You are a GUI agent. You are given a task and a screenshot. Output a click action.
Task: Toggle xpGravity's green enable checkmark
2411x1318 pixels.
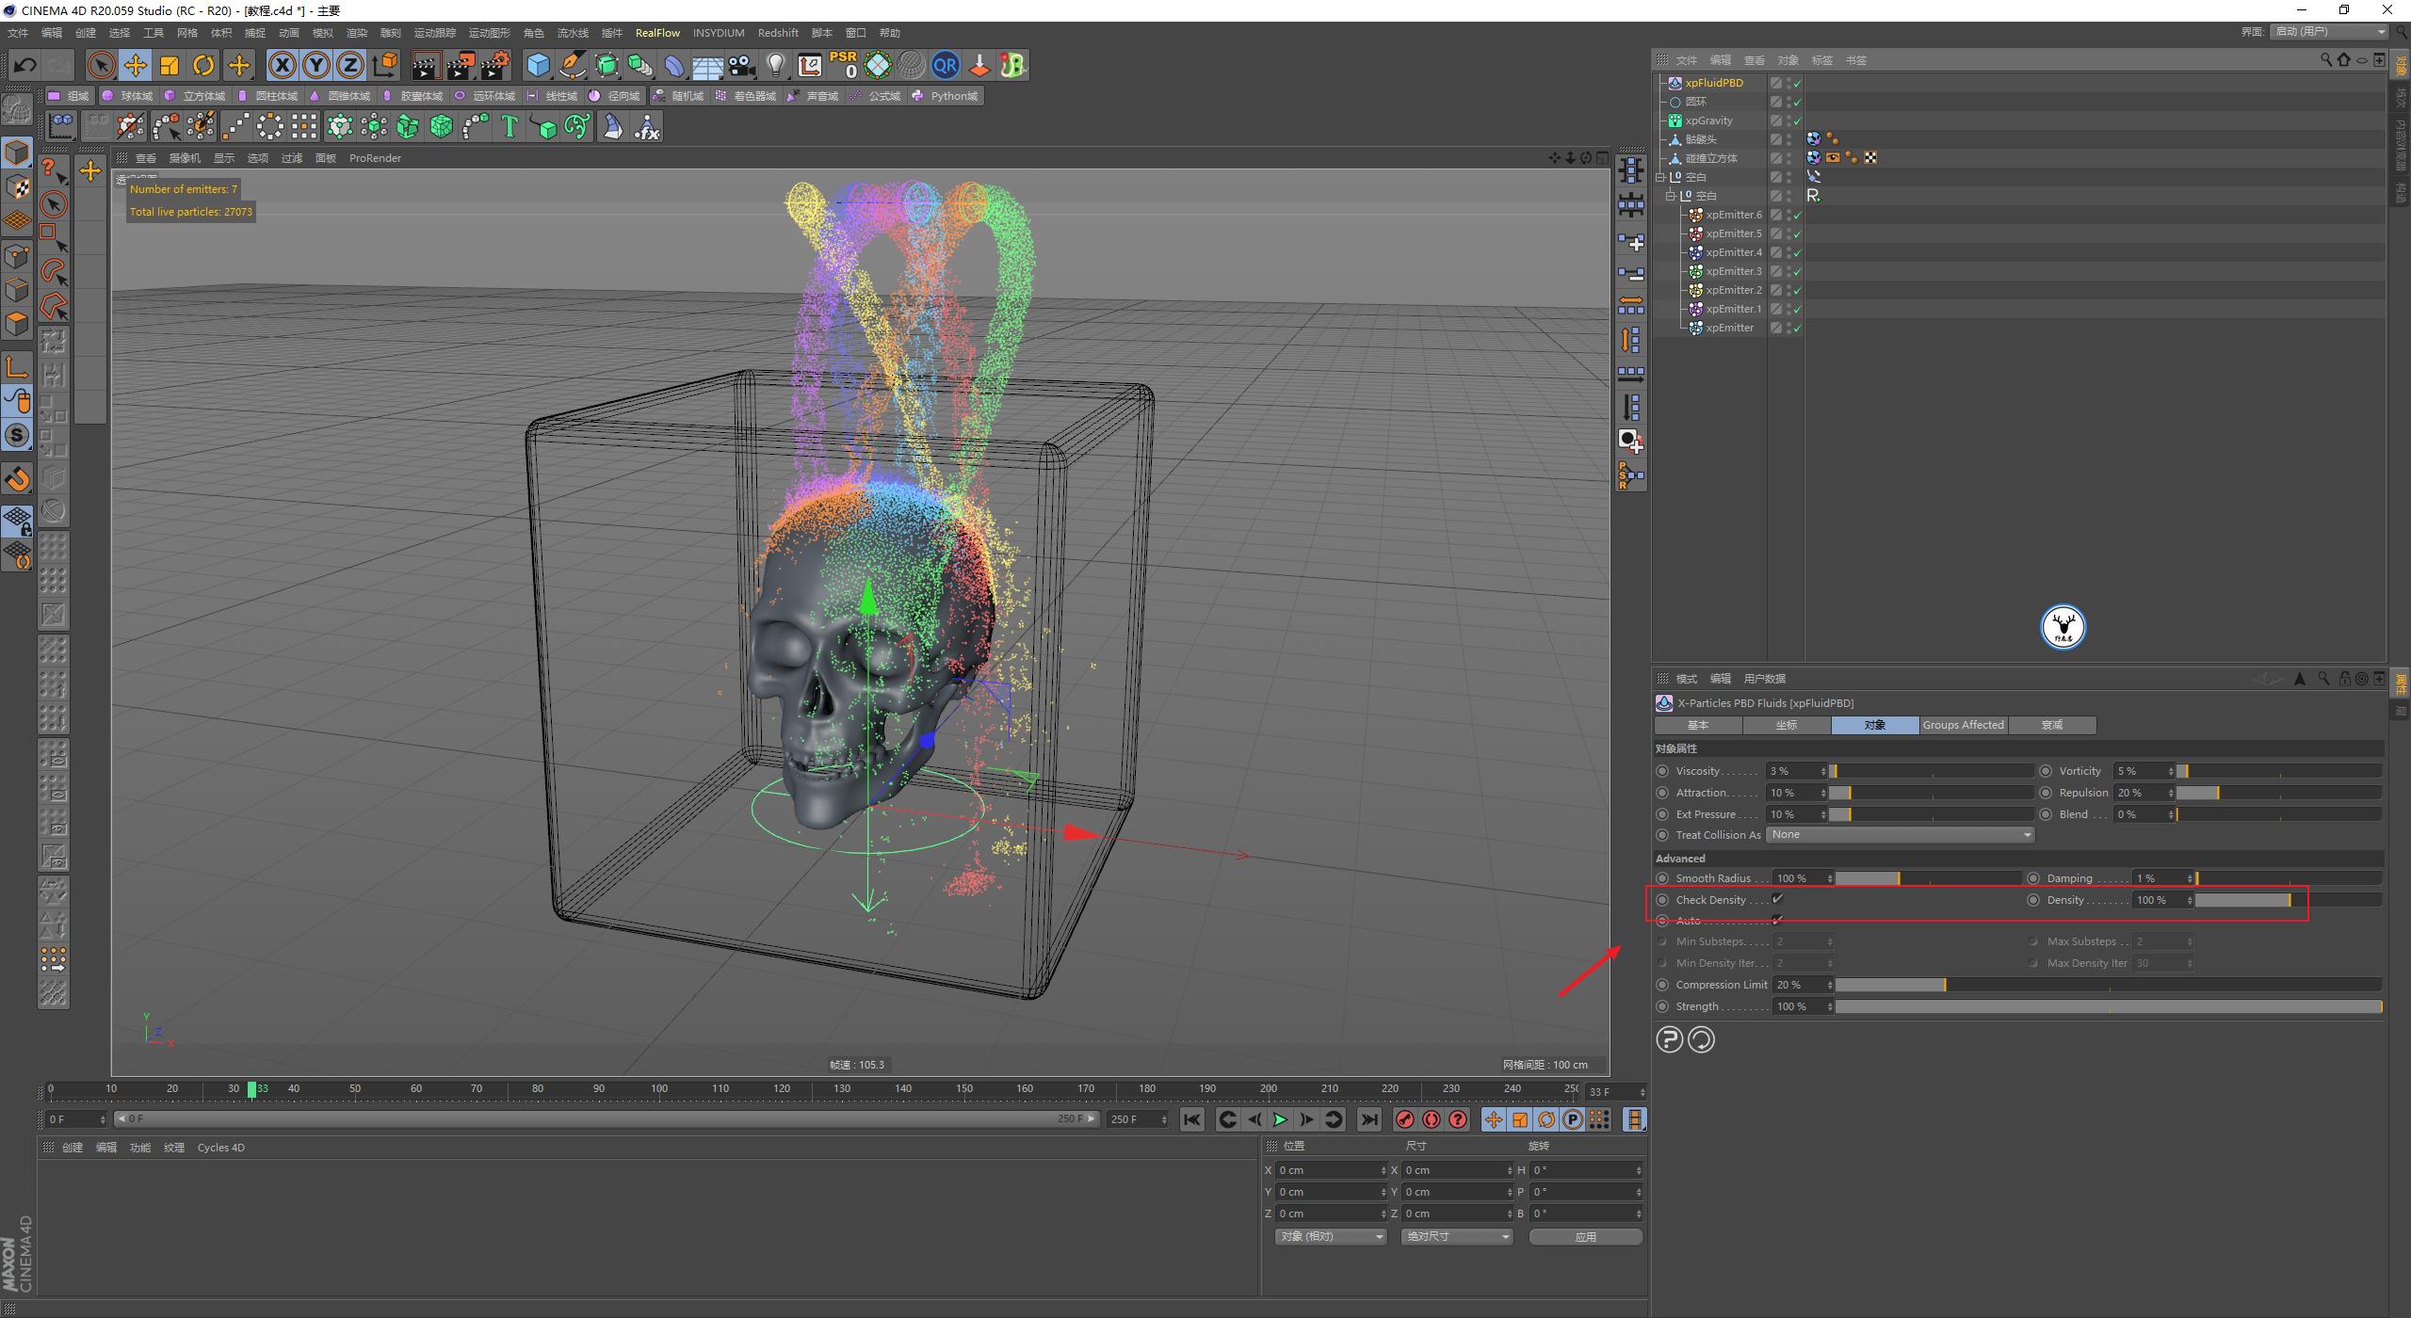click(1797, 121)
